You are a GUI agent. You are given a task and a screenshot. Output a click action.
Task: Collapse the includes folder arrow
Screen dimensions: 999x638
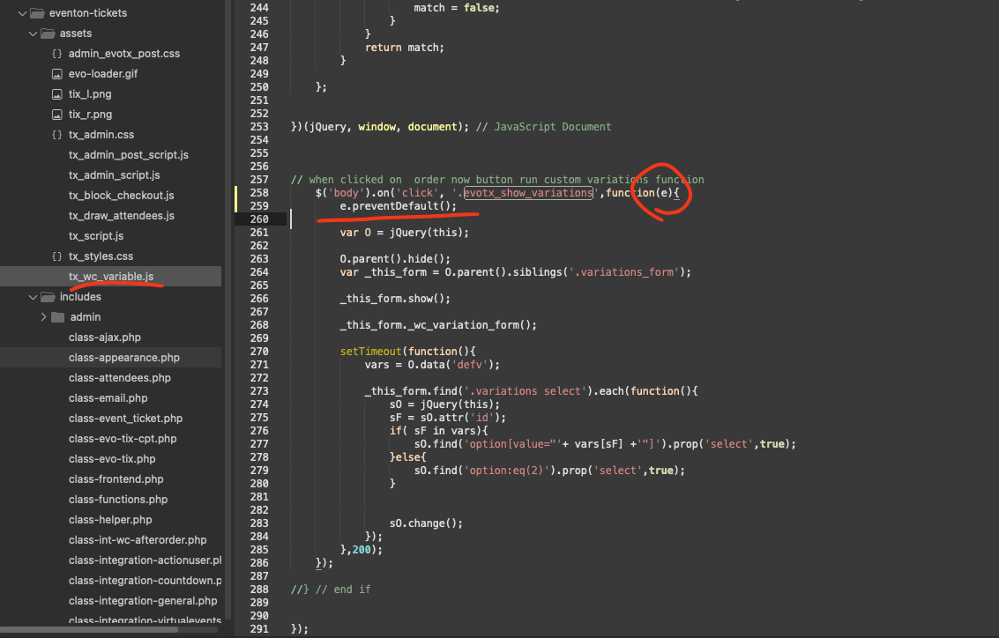[33, 297]
